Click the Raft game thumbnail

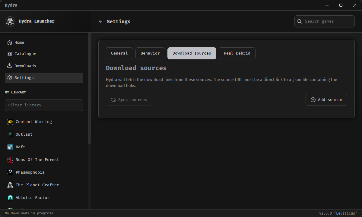[10, 147]
